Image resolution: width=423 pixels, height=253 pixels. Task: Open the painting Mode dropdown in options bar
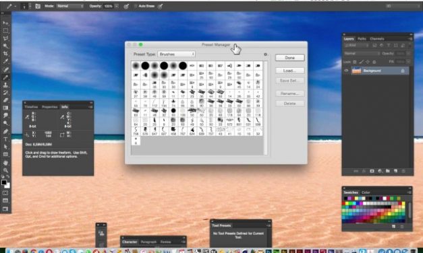tap(70, 6)
